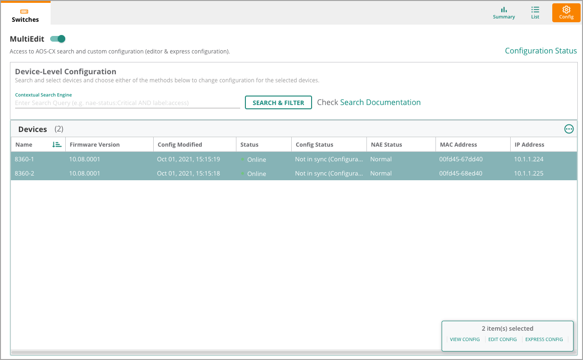Open the Configuration Status link
Image resolution: width=583 pixels, height=360 pixels.
click(540, 51)
